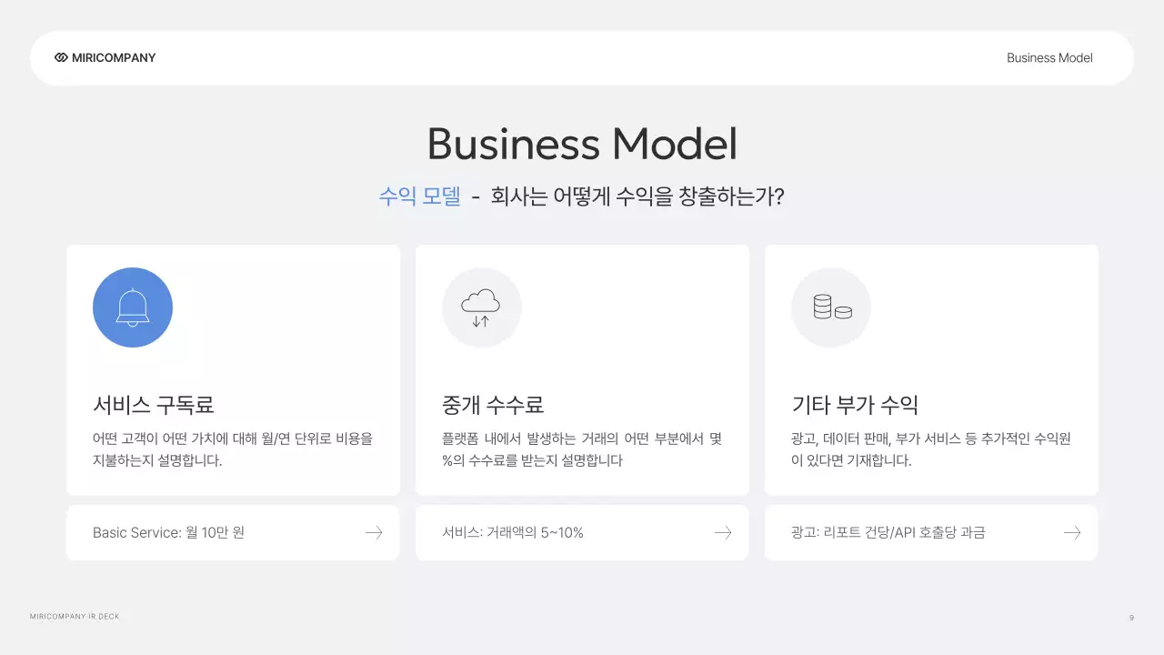Image resolution: width=1164 pixels, height=655 pixels.
Task: Click the MIRICOMPANY IR DECK footer link
Action: point(75,616)
